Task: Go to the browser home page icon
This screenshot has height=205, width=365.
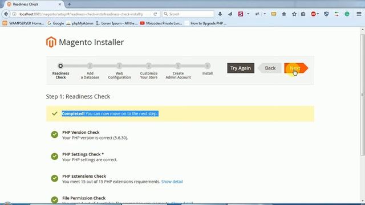Action: coord(284,14)
